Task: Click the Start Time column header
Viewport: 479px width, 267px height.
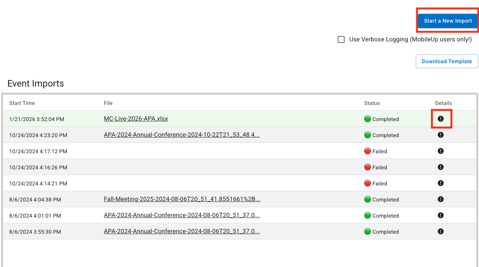Action: point(22,103)
